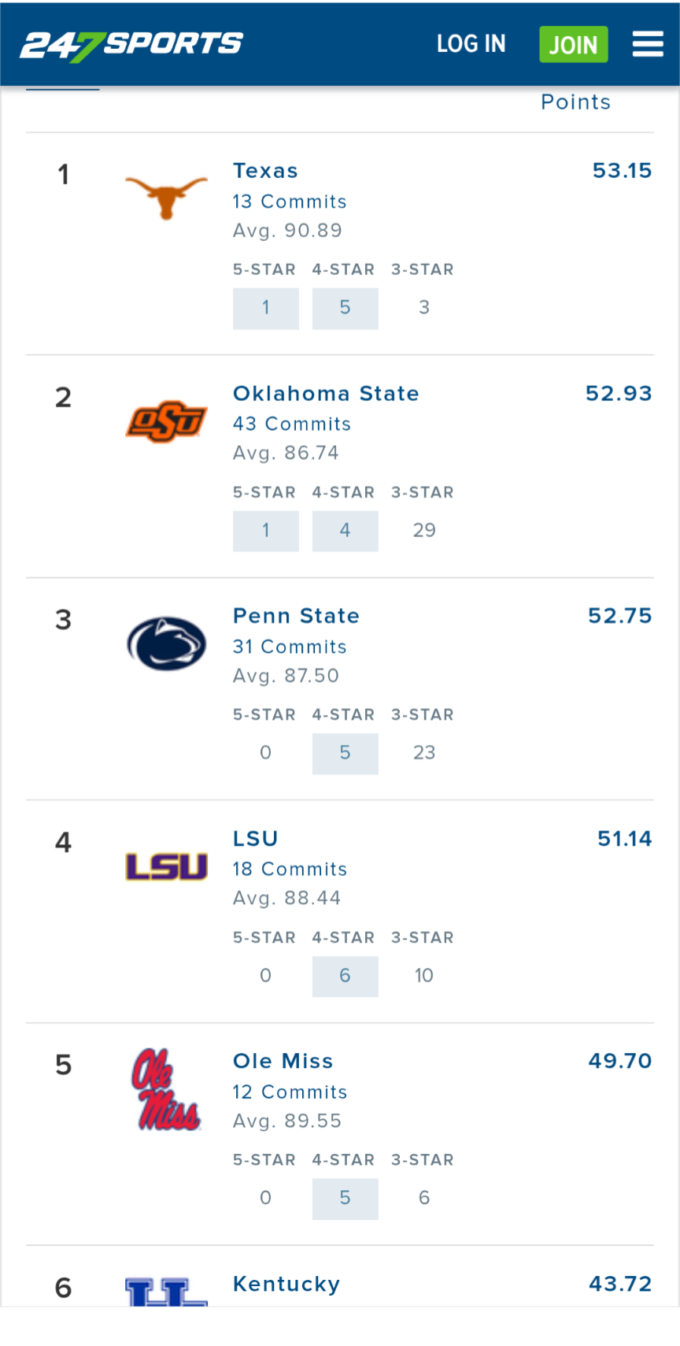Select LSU 4-star count of 6
This screenshot has width=680, height=1346.
coord(345,976)
